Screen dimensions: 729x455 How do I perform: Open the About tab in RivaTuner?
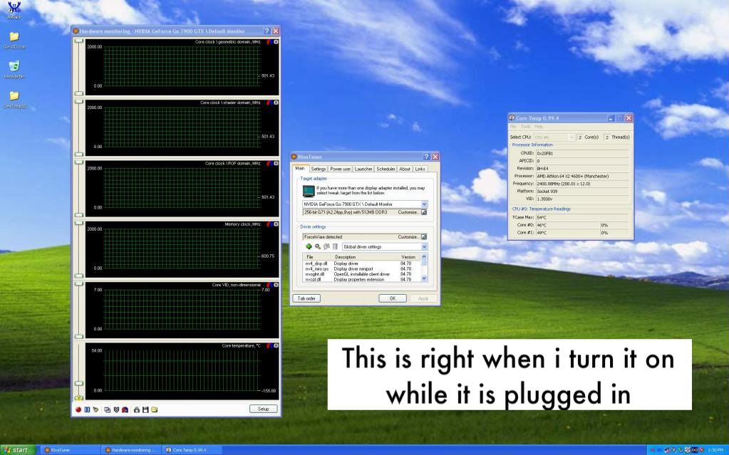[x=405, y=169]
